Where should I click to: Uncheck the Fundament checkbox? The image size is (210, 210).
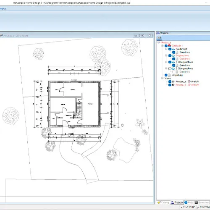pyautogui.click(x=170, y=49)
